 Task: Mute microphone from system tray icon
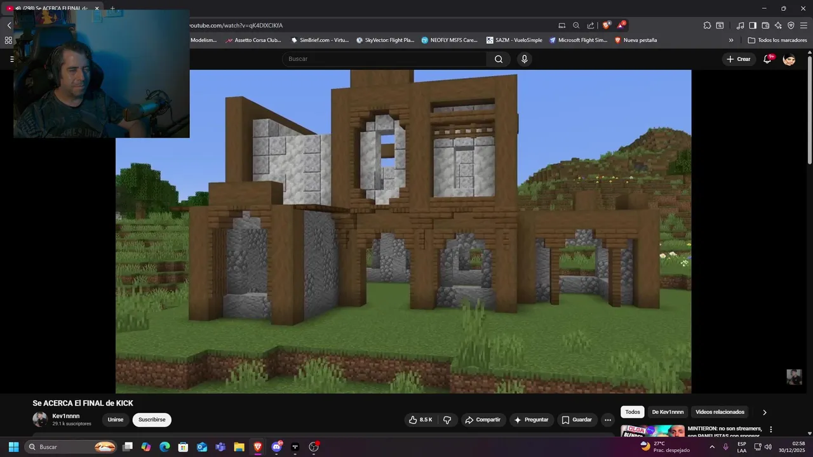point(725,447)
